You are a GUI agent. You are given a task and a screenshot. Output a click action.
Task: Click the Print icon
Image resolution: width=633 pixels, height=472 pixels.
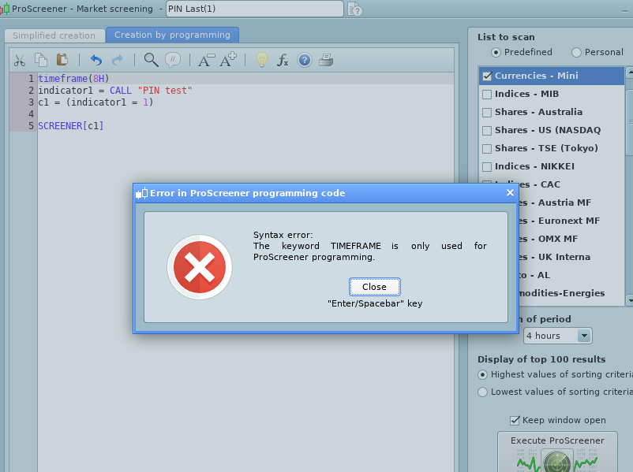(326, 61)
